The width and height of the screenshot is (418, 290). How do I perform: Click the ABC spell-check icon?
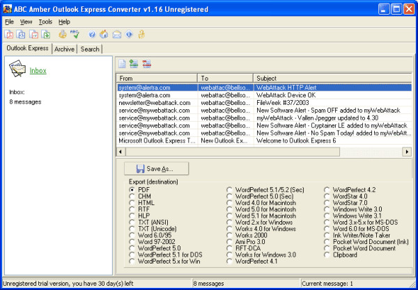pos(75,34)
